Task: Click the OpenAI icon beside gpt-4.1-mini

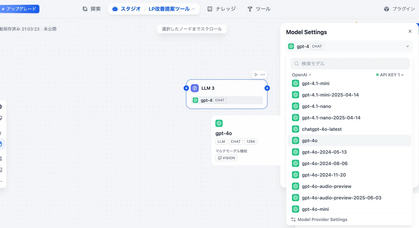Action: click(x=296, y=84)
